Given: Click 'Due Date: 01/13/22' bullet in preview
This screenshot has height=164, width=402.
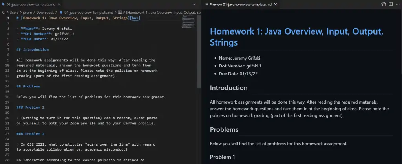Looking at the screenshot, I should (238, 73).
